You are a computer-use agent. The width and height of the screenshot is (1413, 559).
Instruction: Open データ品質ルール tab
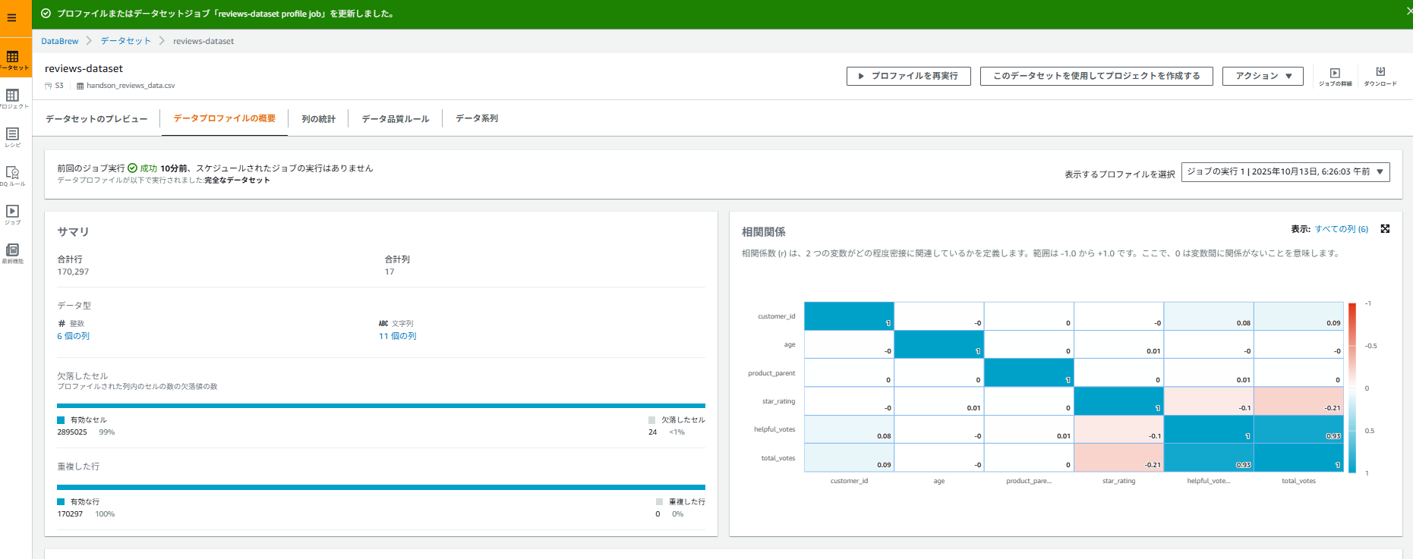[x=396, y=119]
